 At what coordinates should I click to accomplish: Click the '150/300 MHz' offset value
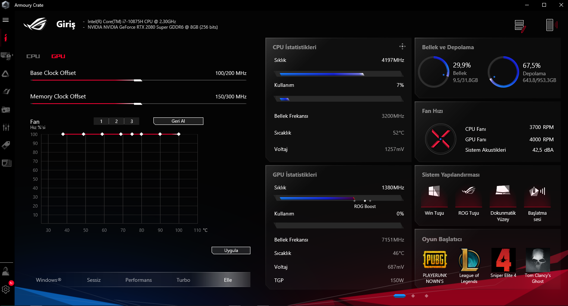click(x=231, y=97)
